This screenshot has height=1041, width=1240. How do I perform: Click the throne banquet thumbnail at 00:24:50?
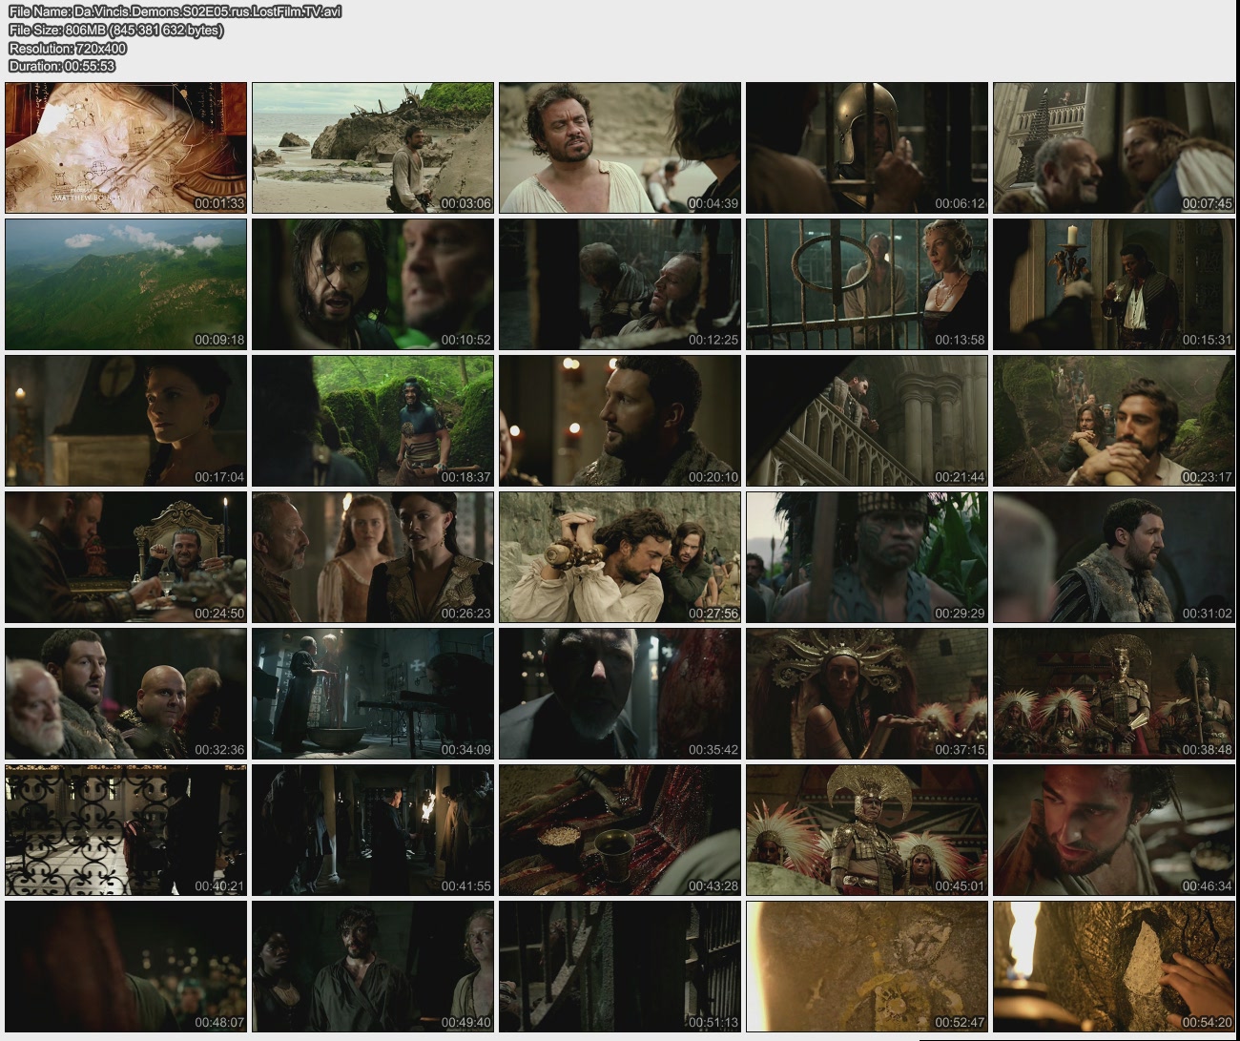[126, 557]
